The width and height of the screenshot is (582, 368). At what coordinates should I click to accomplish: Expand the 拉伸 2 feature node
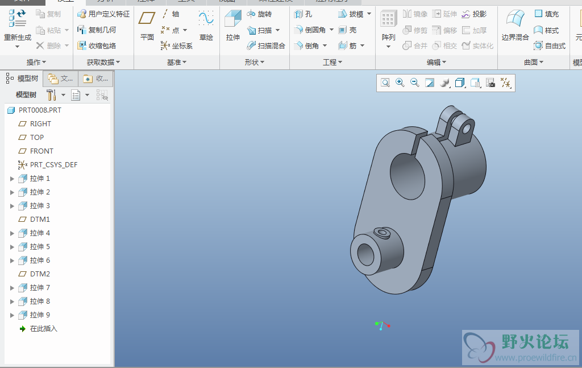click(x=12, y=192)
